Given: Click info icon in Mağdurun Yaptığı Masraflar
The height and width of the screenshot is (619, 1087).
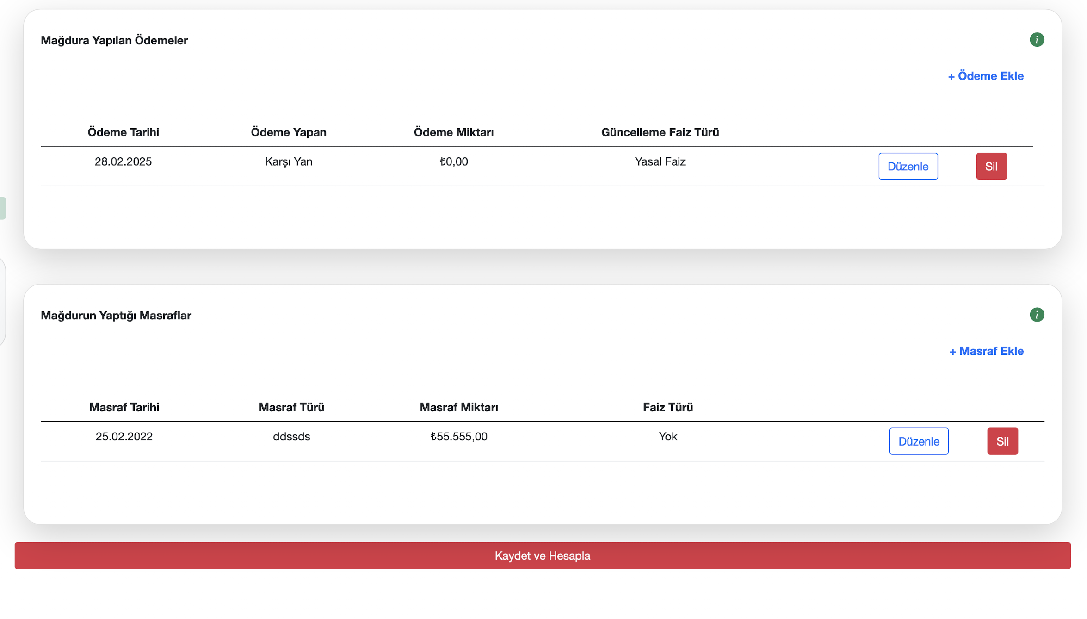Looking at the screenshot, I should (1037, 315).
